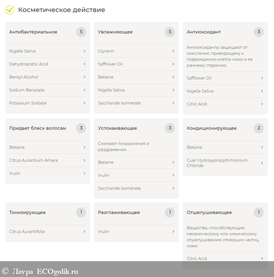Open Citric Acid under Антиоксидант
Screen dimensions: 274x277
tap(197, 104)
